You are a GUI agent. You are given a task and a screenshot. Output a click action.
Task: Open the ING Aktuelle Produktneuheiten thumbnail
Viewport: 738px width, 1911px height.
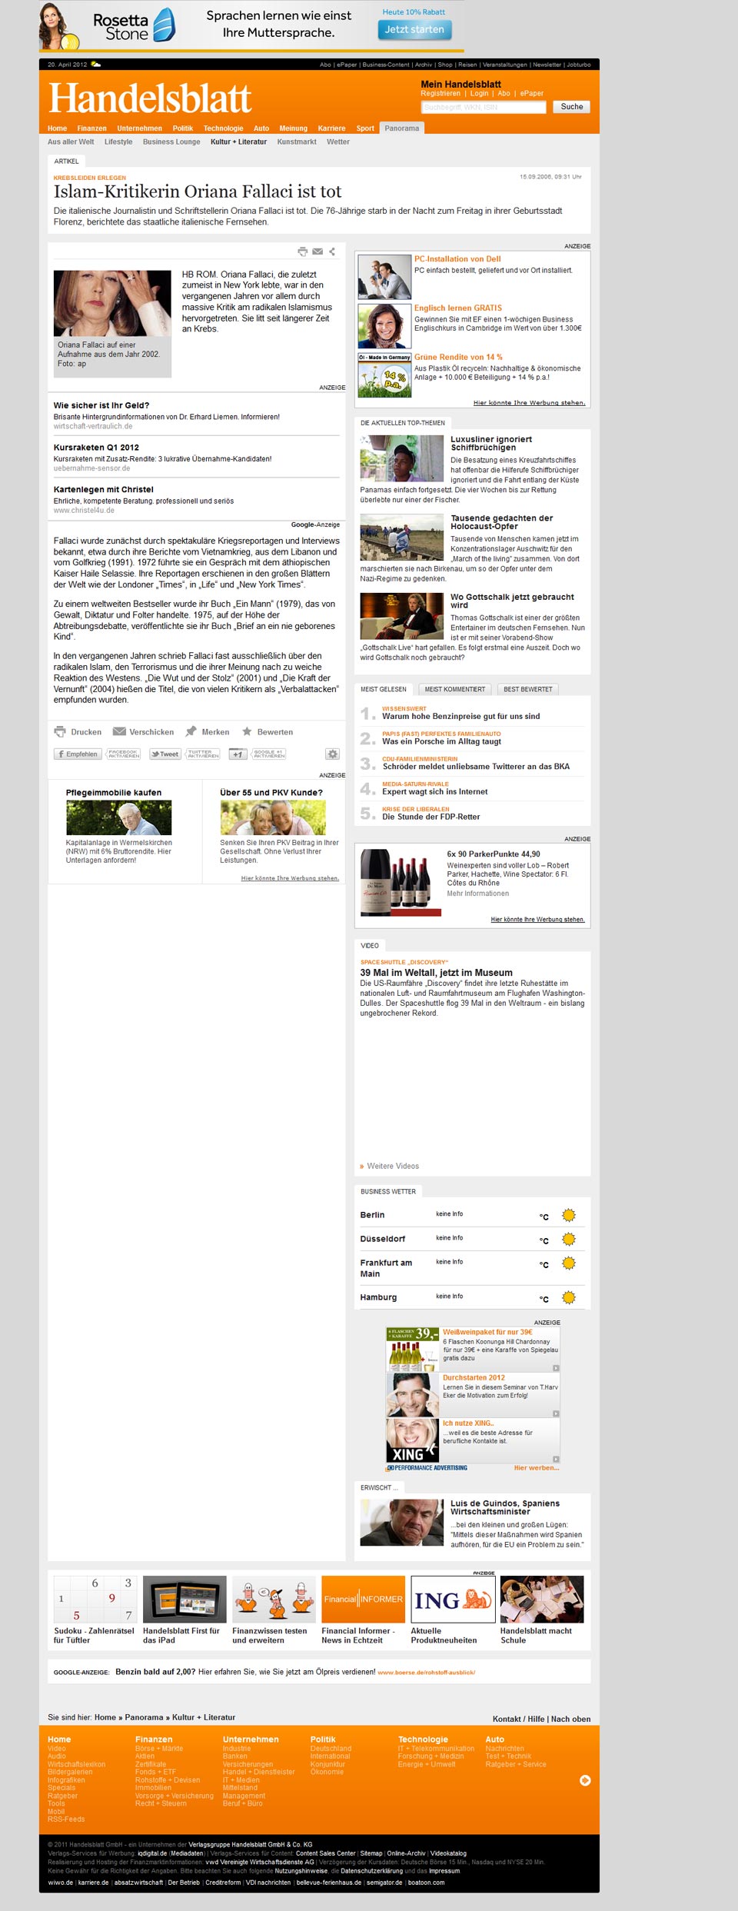pos(453,1600)
